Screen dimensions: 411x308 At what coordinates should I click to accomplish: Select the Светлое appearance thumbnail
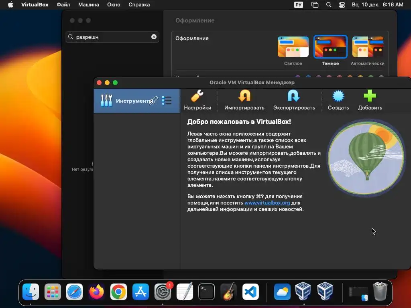293,47
